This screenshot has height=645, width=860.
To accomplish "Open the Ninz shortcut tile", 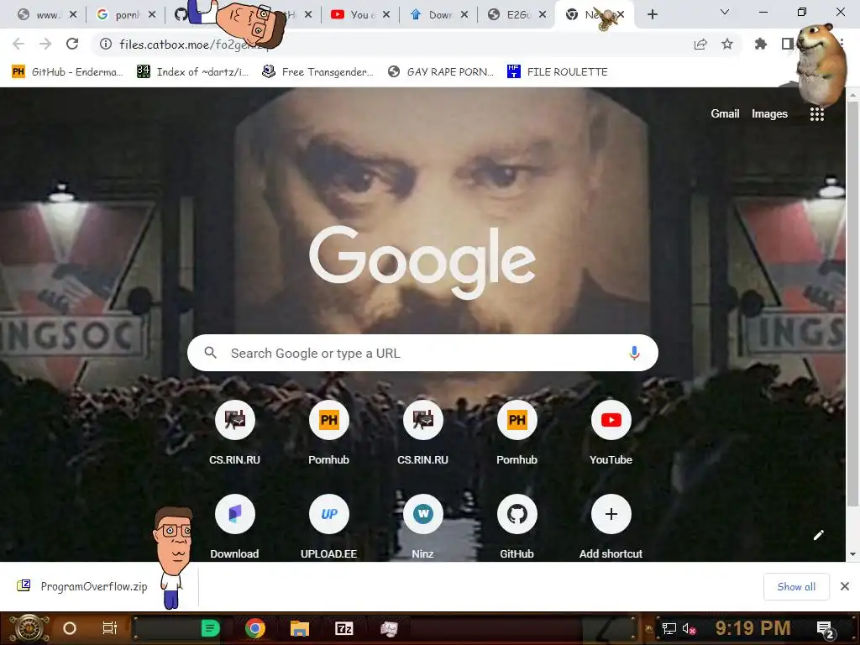I will pyautogui.click(x=423, y=527).
